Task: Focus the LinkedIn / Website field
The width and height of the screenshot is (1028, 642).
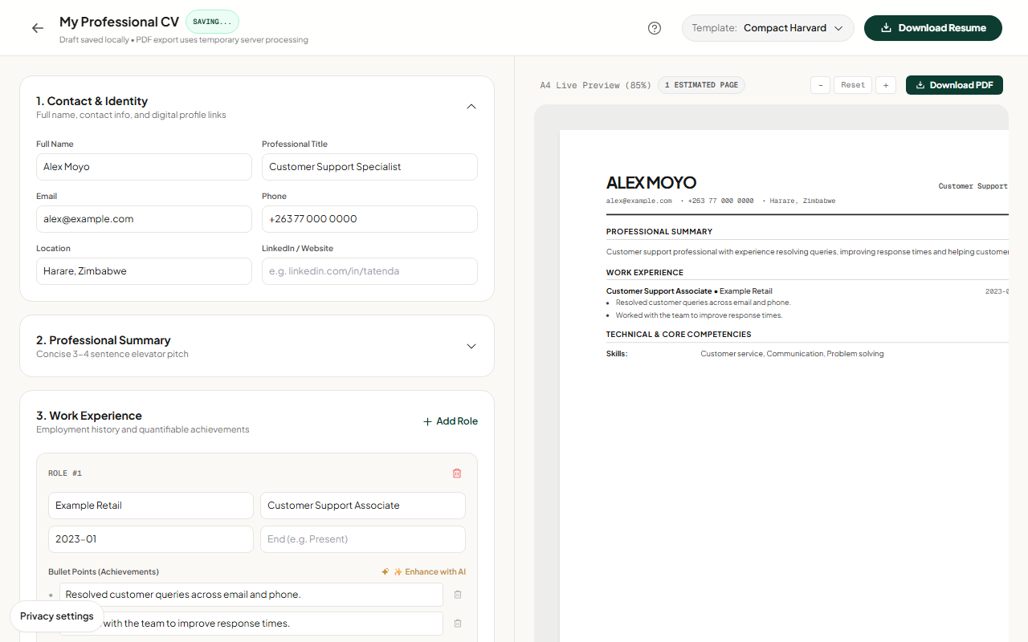Action: [369, 271]
